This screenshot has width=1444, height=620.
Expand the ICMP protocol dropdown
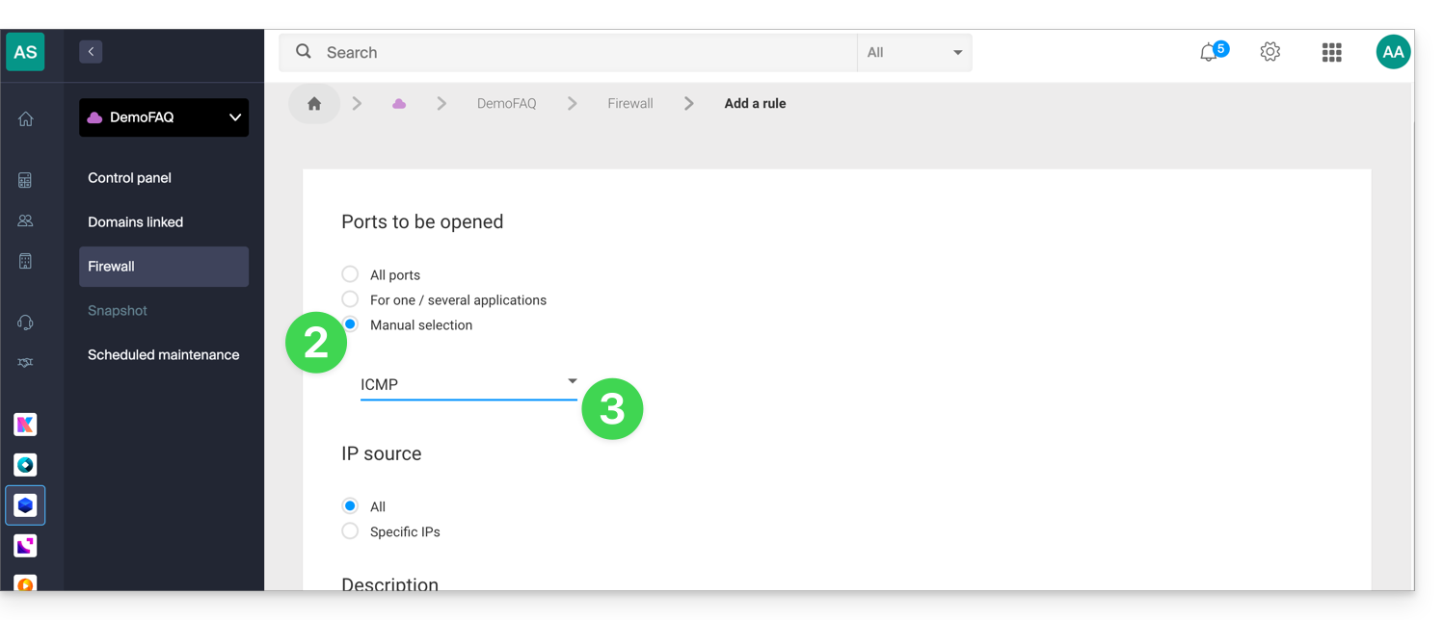pyautogui.click(x=468, y=384)
